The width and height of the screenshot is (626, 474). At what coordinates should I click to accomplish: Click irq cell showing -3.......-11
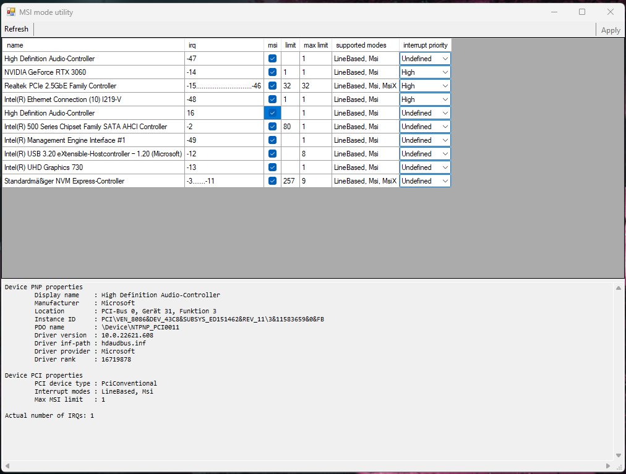pos(224,180)
